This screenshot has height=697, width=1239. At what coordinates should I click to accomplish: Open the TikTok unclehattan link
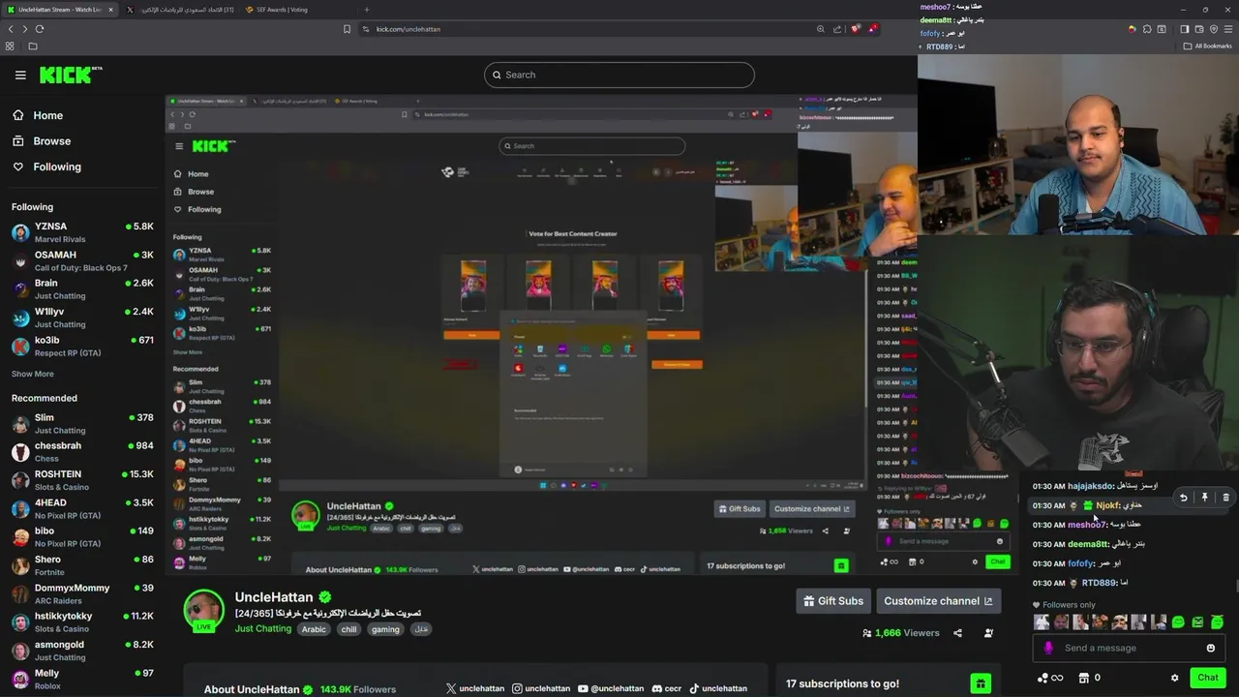718,689
